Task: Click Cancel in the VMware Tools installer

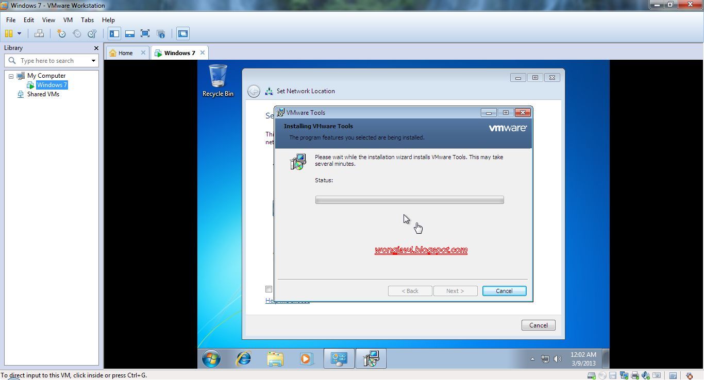Action: [504, 291]
